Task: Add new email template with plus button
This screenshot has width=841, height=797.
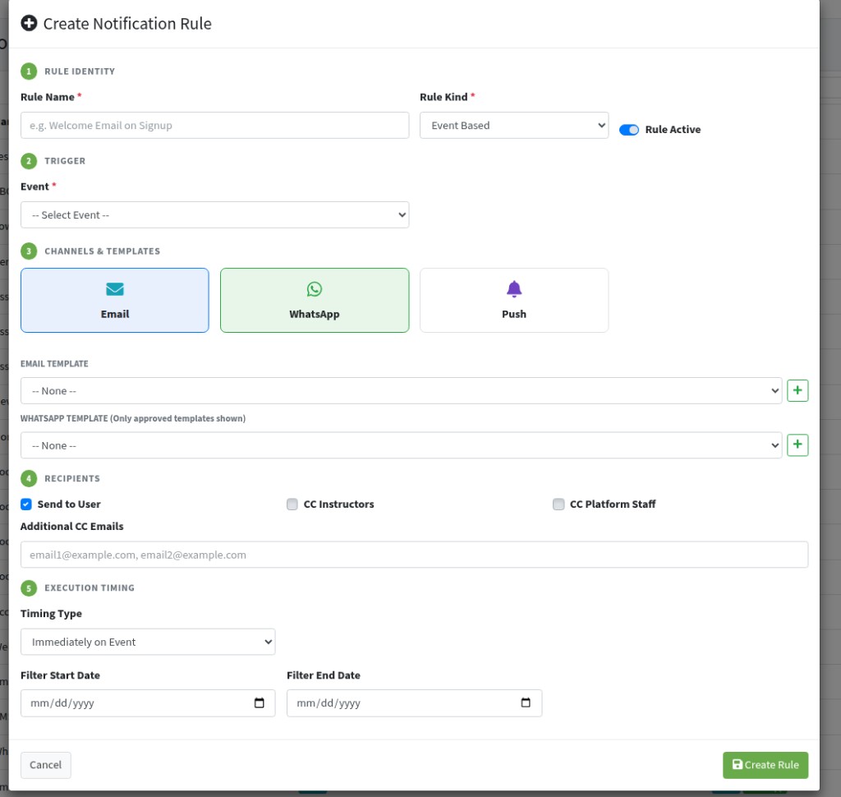Action: pos(797,390)
